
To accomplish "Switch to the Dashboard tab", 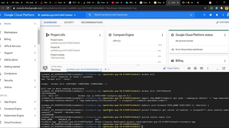I will (50, 22).
